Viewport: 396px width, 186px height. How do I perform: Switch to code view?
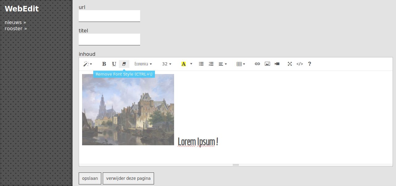coord(300,64)
